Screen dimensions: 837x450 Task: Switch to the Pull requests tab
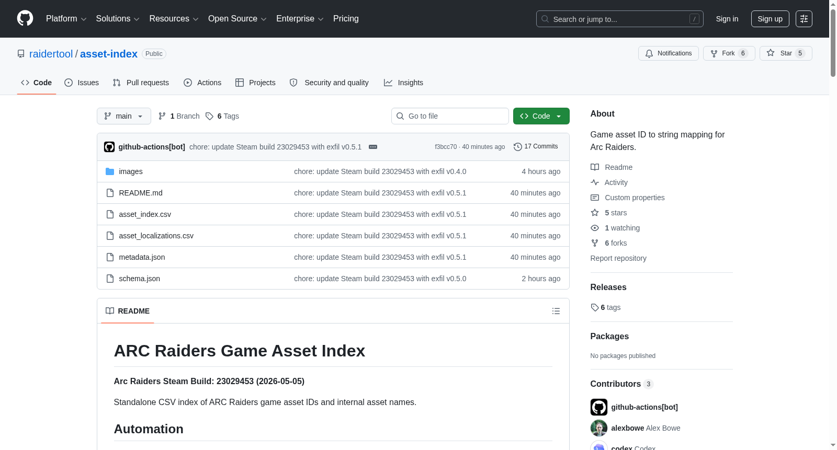(x=141, y=83)
